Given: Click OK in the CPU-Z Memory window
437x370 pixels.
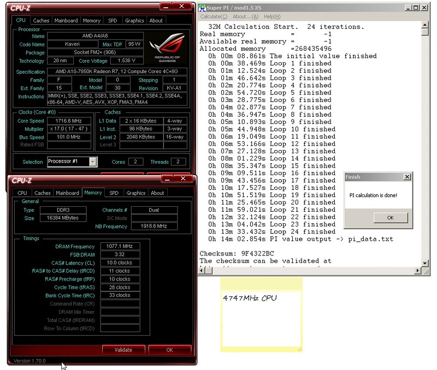Looking at the screenshot, I should click(169, 350).
